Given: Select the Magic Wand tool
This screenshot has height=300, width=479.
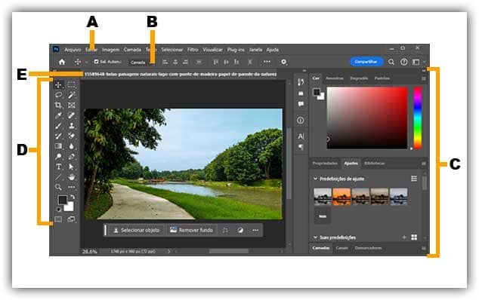Looking at the screenshot, I should coord(72,95).
